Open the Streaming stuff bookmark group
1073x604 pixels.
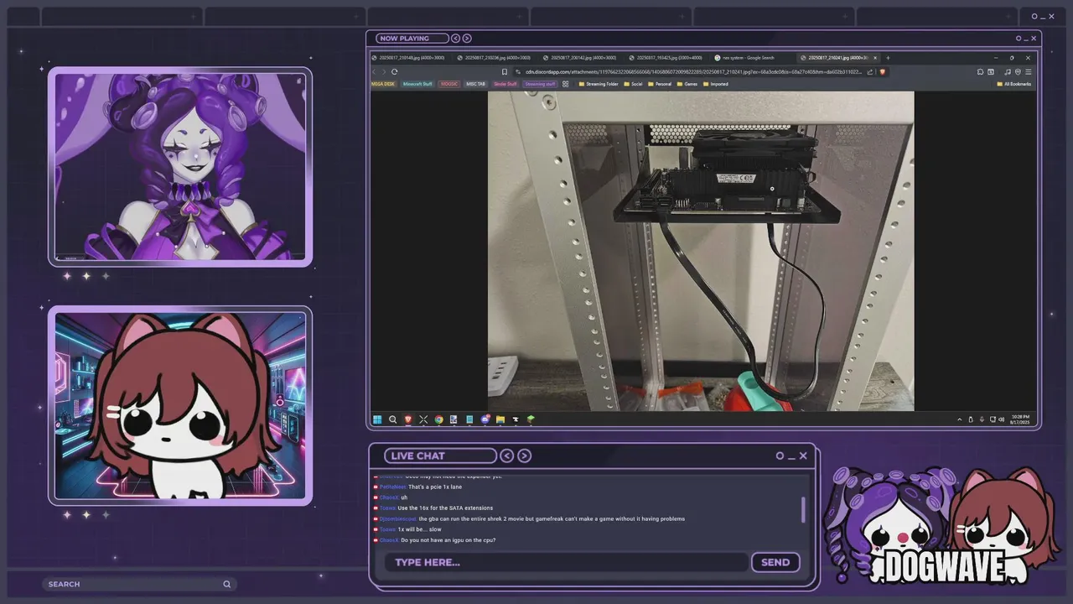click(x=541, y=84)
